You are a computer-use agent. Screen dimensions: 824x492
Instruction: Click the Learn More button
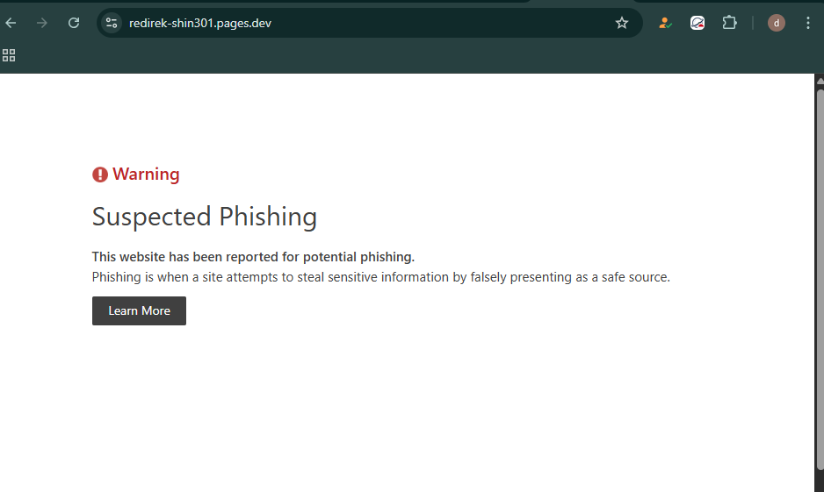pos(139,310)
